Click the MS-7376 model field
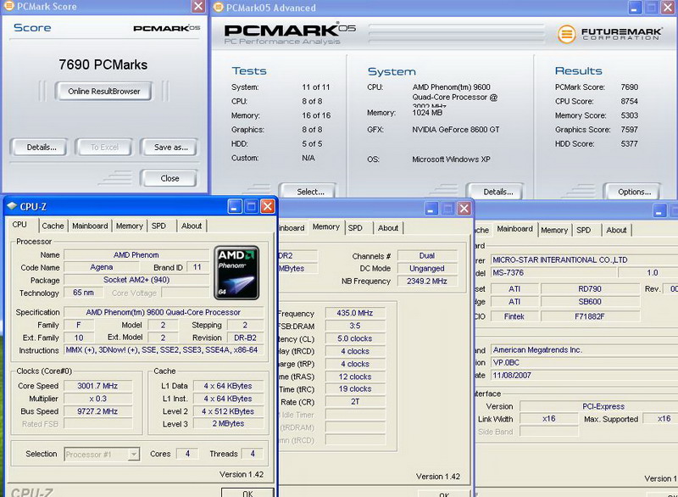 pos(553,273)
